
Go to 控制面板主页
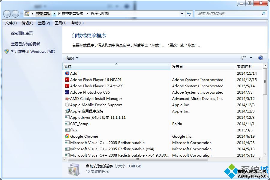pos(22,33)
